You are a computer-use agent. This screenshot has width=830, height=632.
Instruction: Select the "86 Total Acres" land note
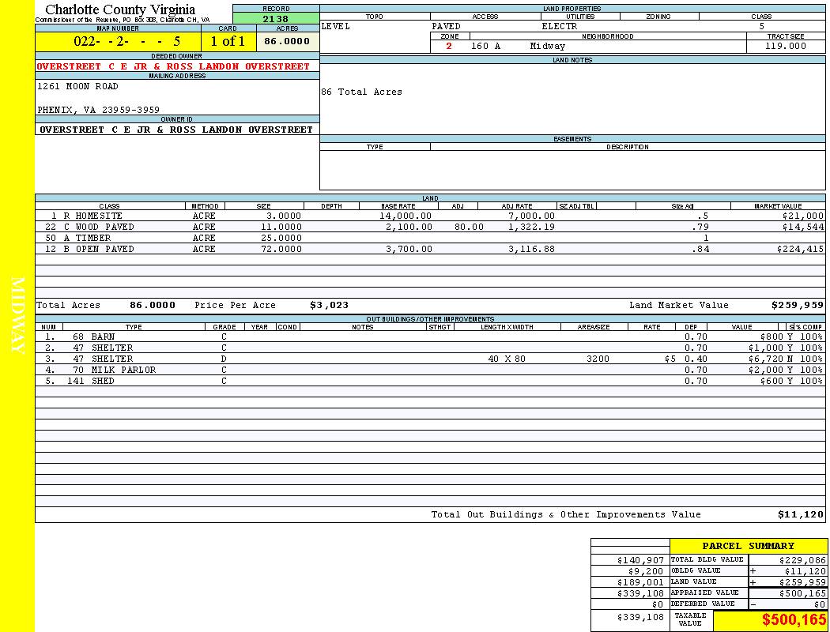(x=361, y=92)
